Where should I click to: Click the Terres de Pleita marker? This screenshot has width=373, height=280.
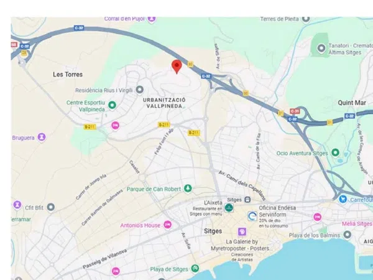pyautogui.click(x=306, y=19)
